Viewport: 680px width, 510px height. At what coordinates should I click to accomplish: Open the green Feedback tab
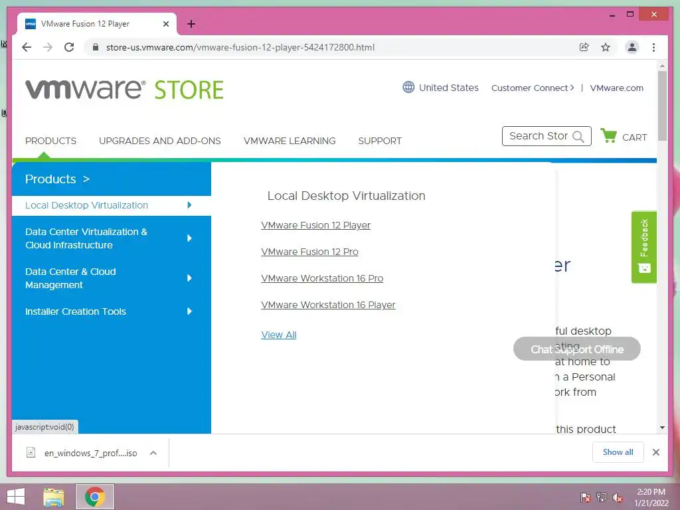tap(644, 247)
